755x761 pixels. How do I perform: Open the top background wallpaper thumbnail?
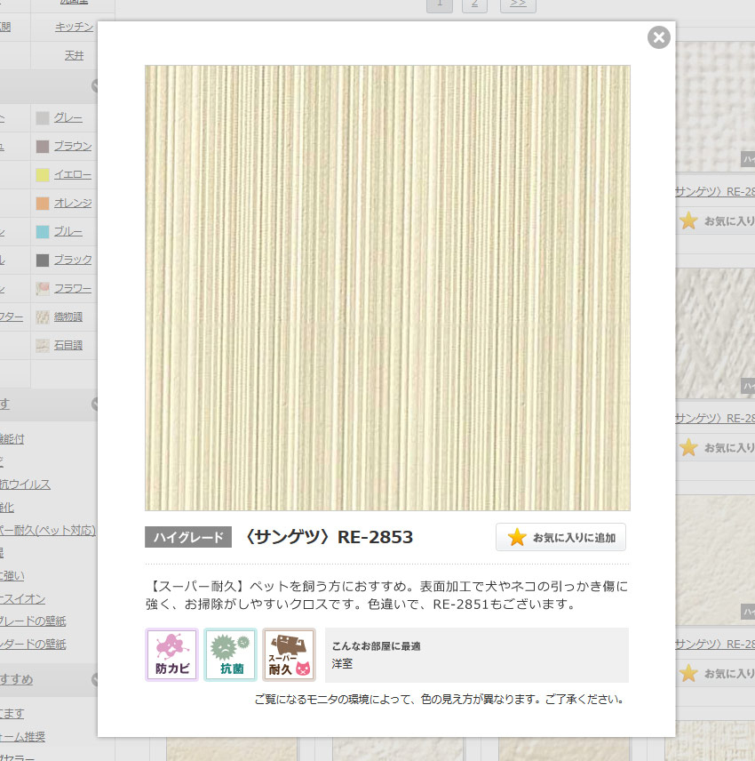[715, 107]
